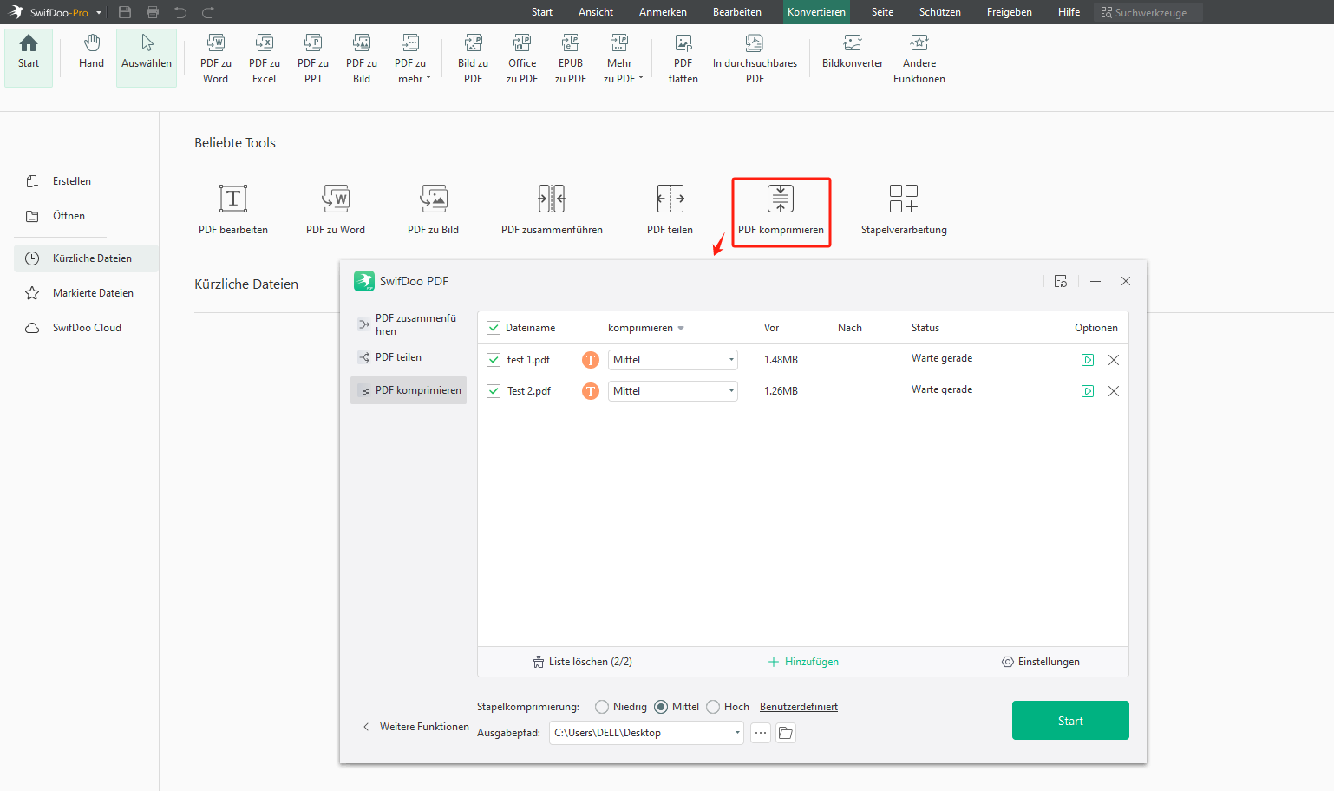Click the green Start compression button
Viewport: 1334px width, 791px height.
pos(1070,721)
